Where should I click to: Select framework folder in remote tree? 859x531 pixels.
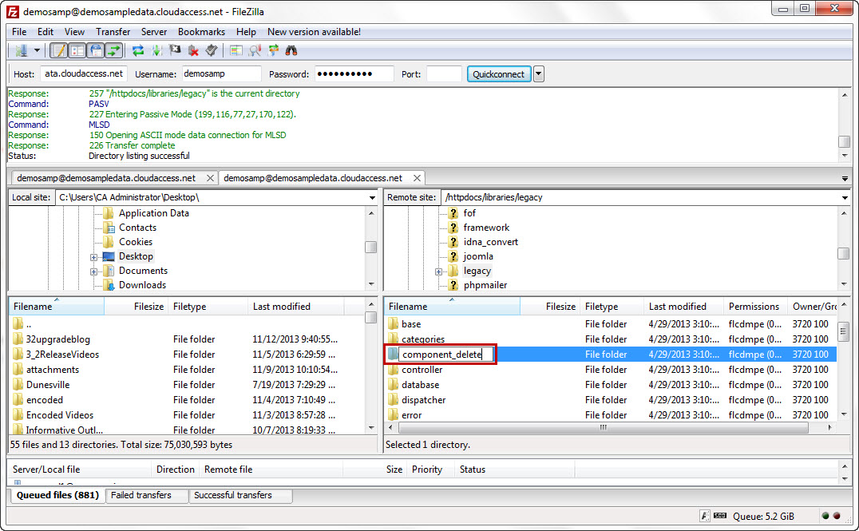pos(486,228)
